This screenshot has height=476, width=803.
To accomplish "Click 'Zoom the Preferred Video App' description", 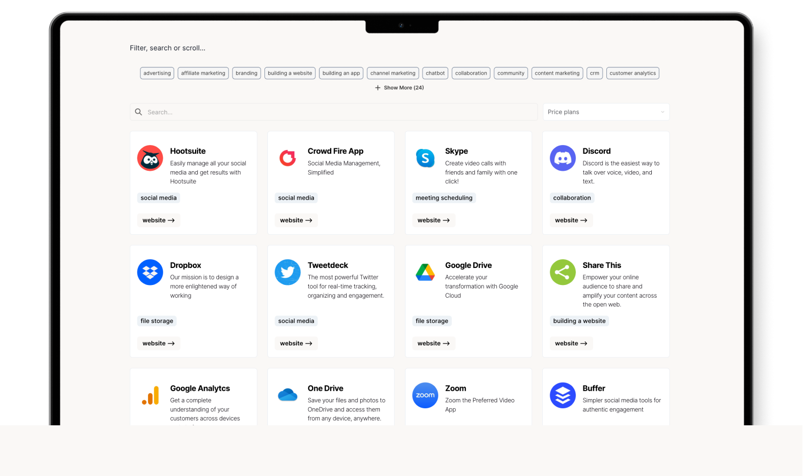I will click(480, 405).
